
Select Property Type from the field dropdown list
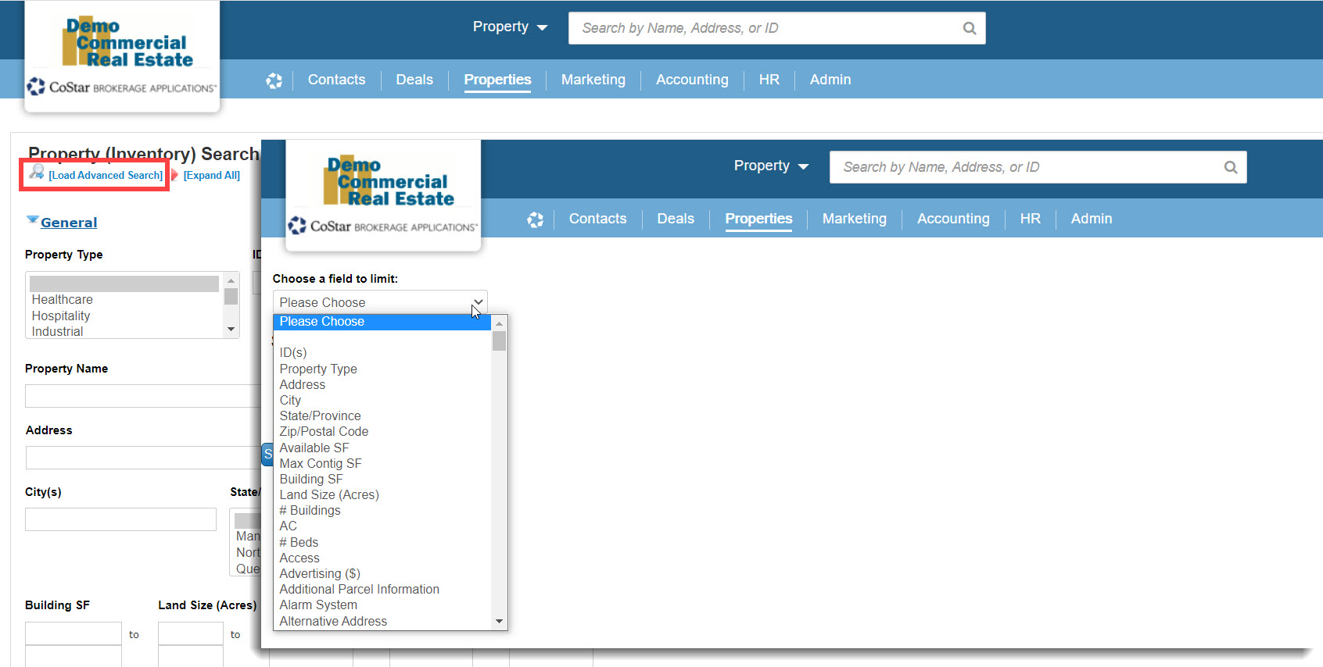pos(382,369)
